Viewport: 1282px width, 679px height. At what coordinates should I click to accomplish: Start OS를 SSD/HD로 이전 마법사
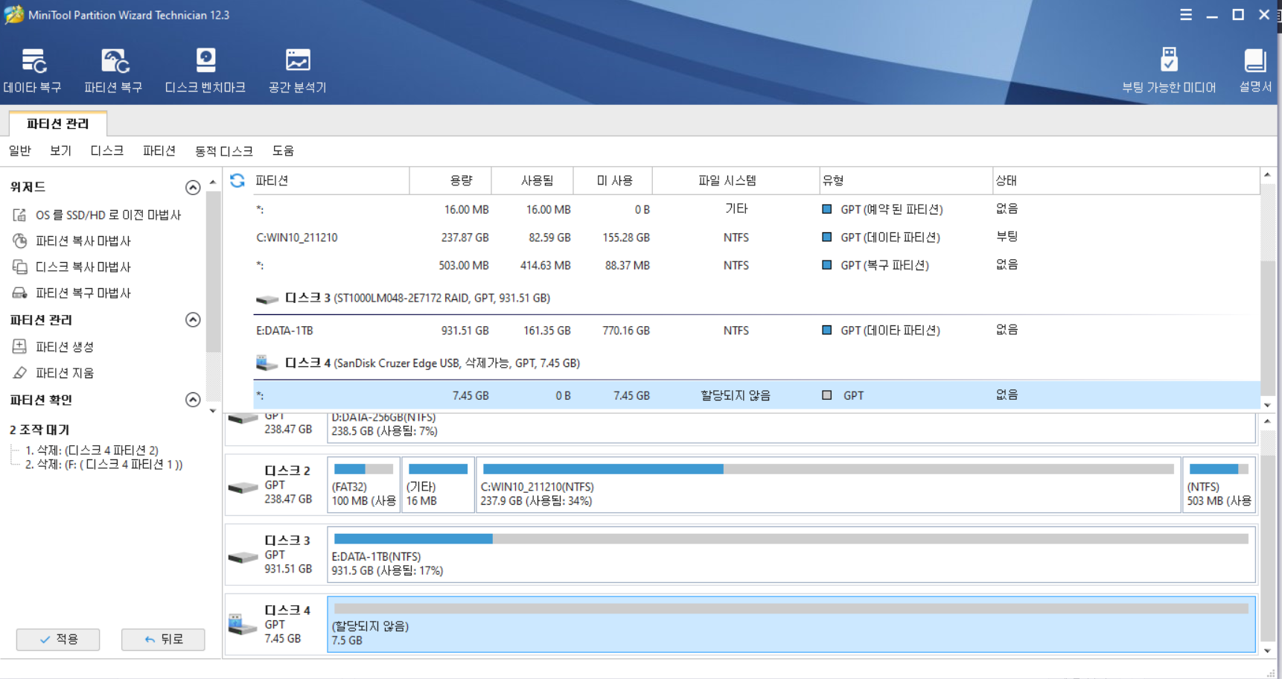(x=97, y=215)
